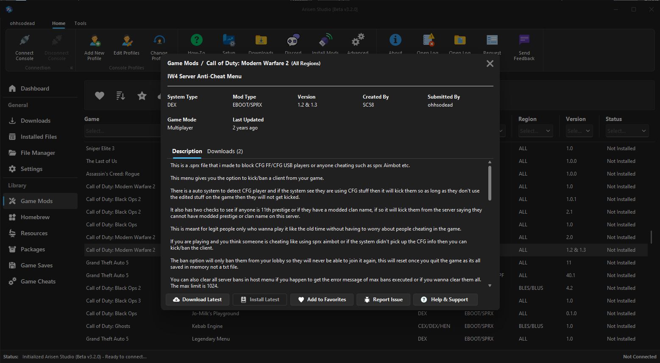Click the Download Latest button
Image resolution: width=660 pixels, height=363 pixels.
[x=197, y=299]
